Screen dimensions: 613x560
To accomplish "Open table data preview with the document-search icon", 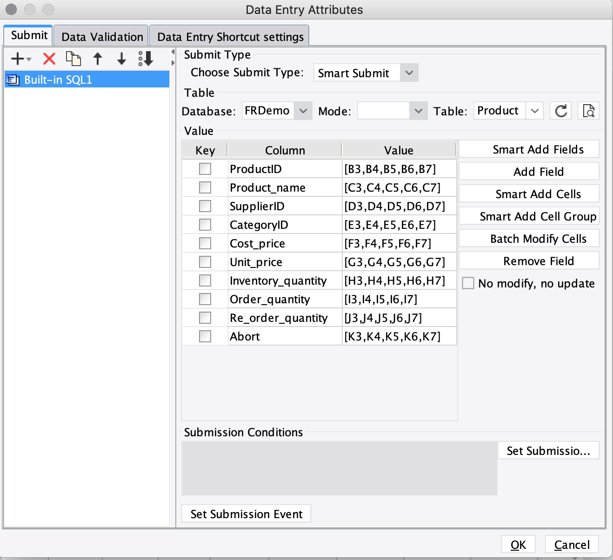I will point(588,110).
